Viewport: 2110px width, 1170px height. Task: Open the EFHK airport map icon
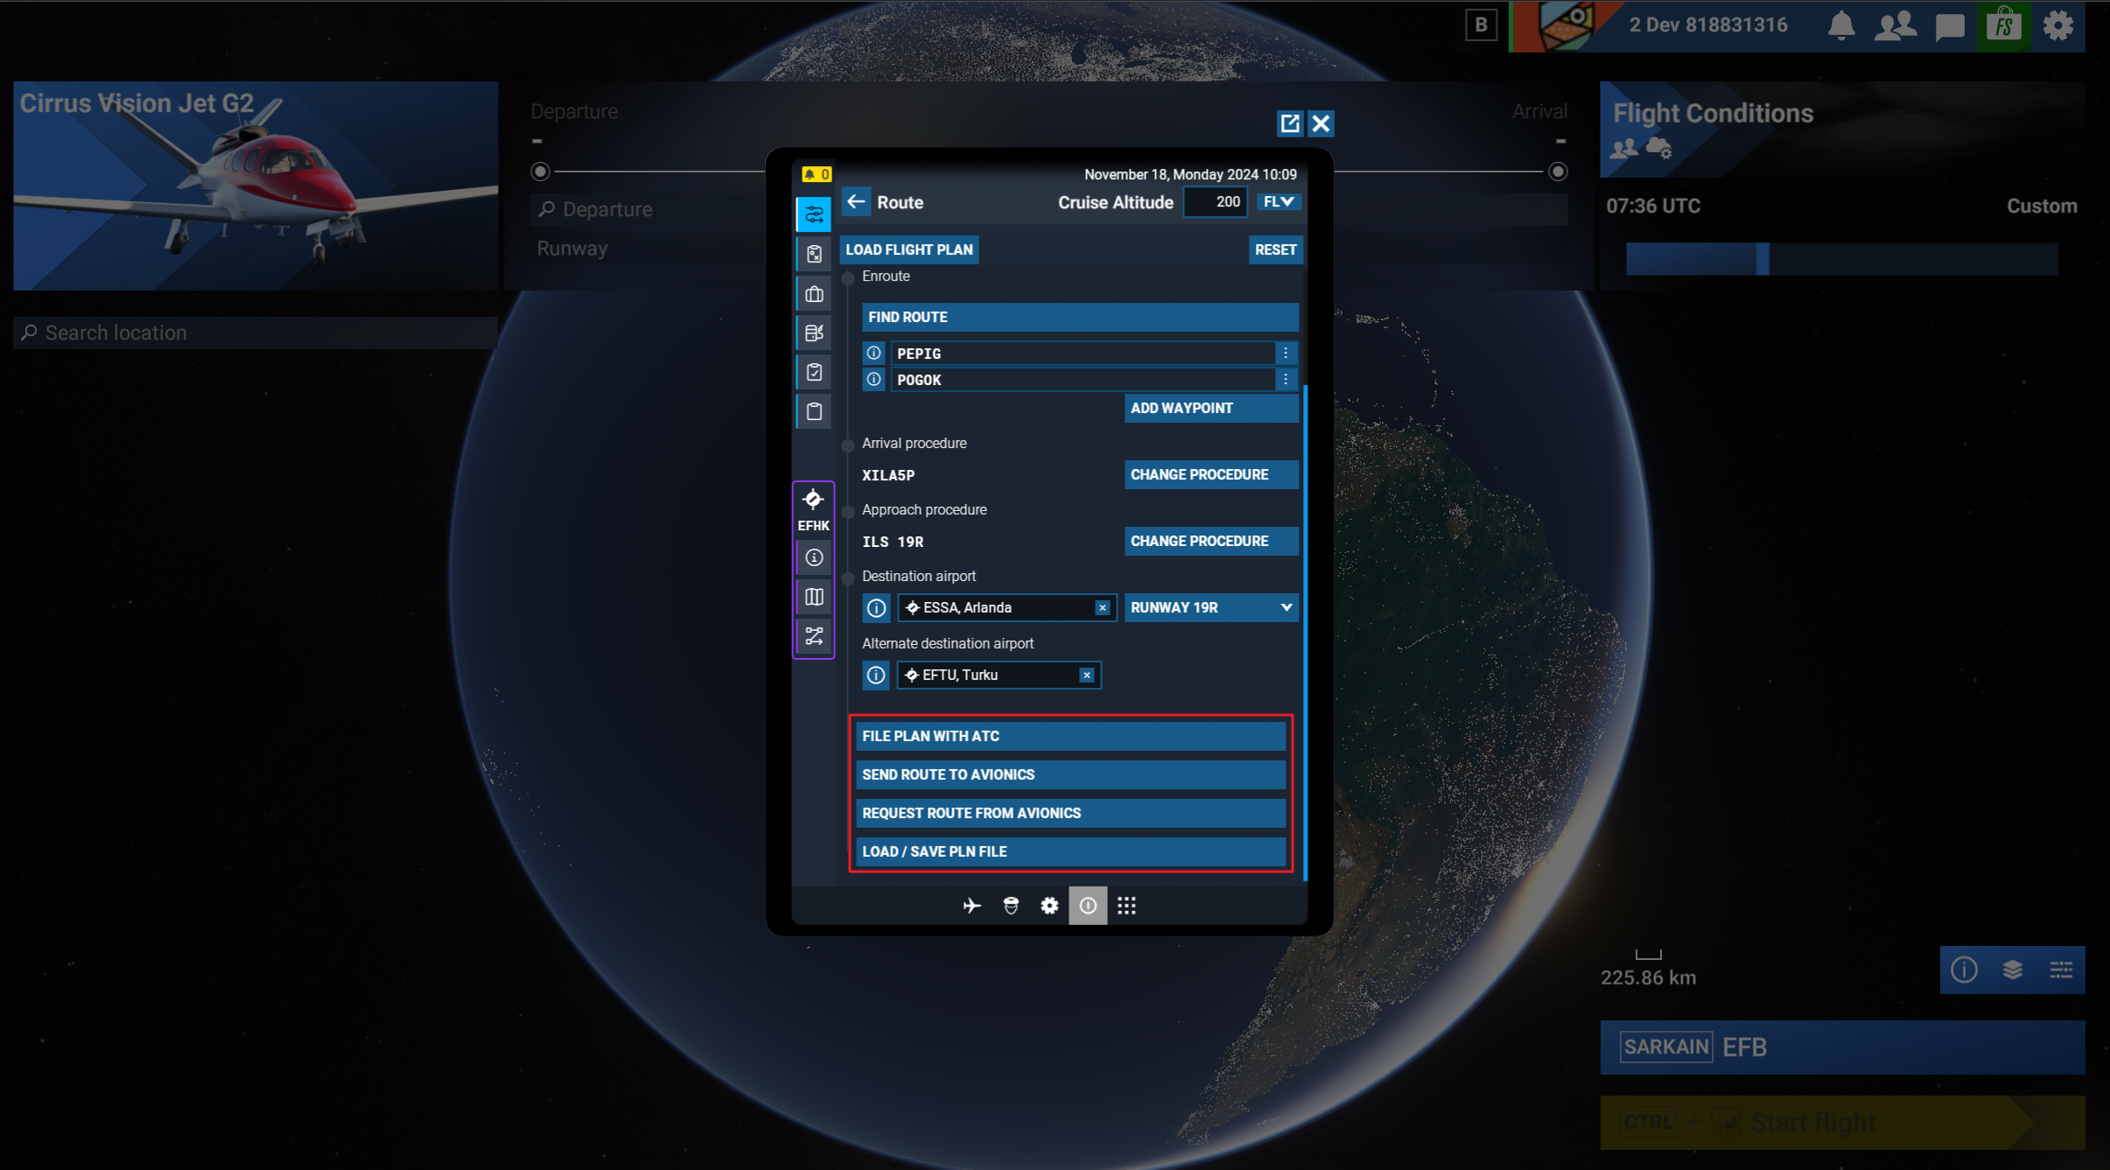(x=814, y=597)
